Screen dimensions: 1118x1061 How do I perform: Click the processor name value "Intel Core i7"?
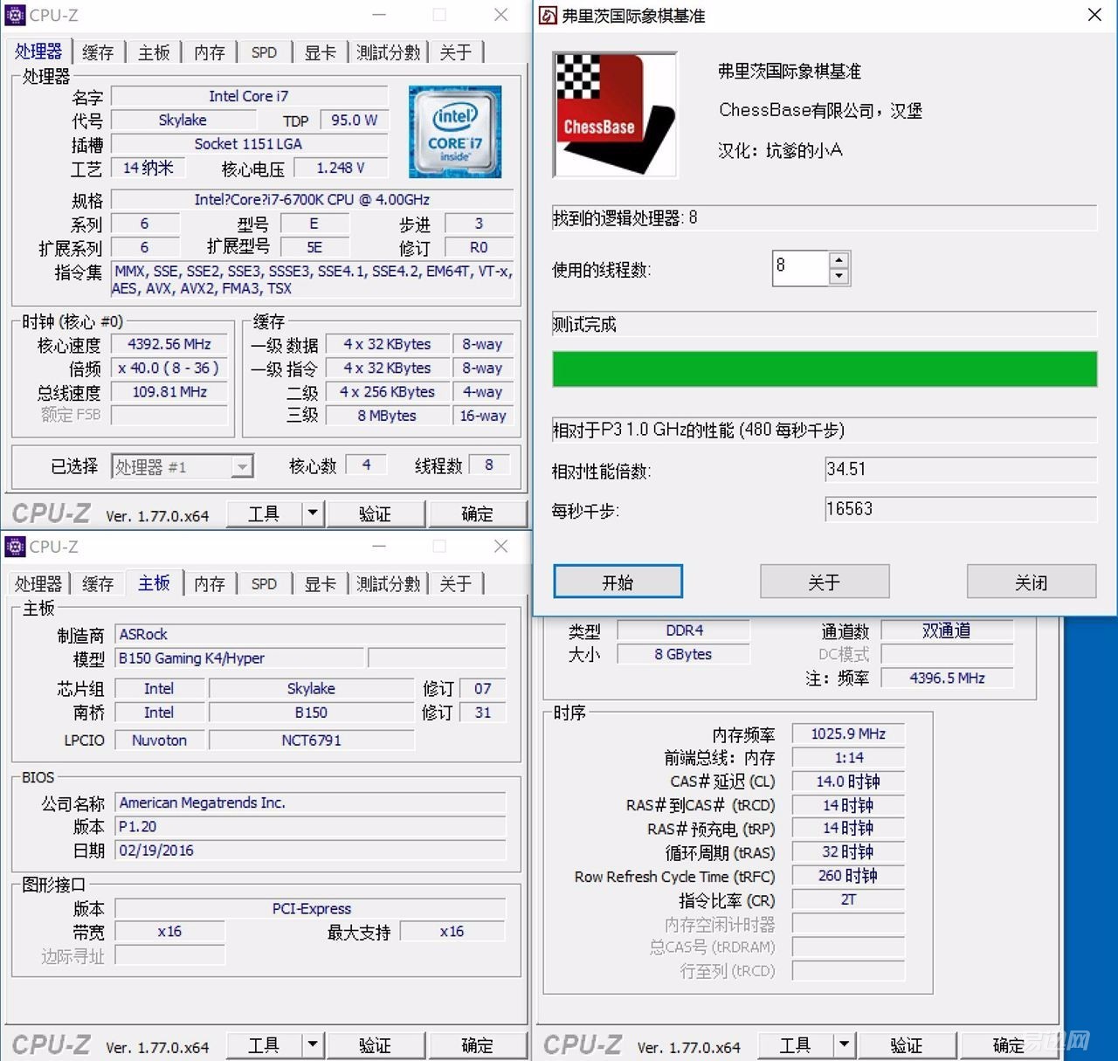point(249,96)
